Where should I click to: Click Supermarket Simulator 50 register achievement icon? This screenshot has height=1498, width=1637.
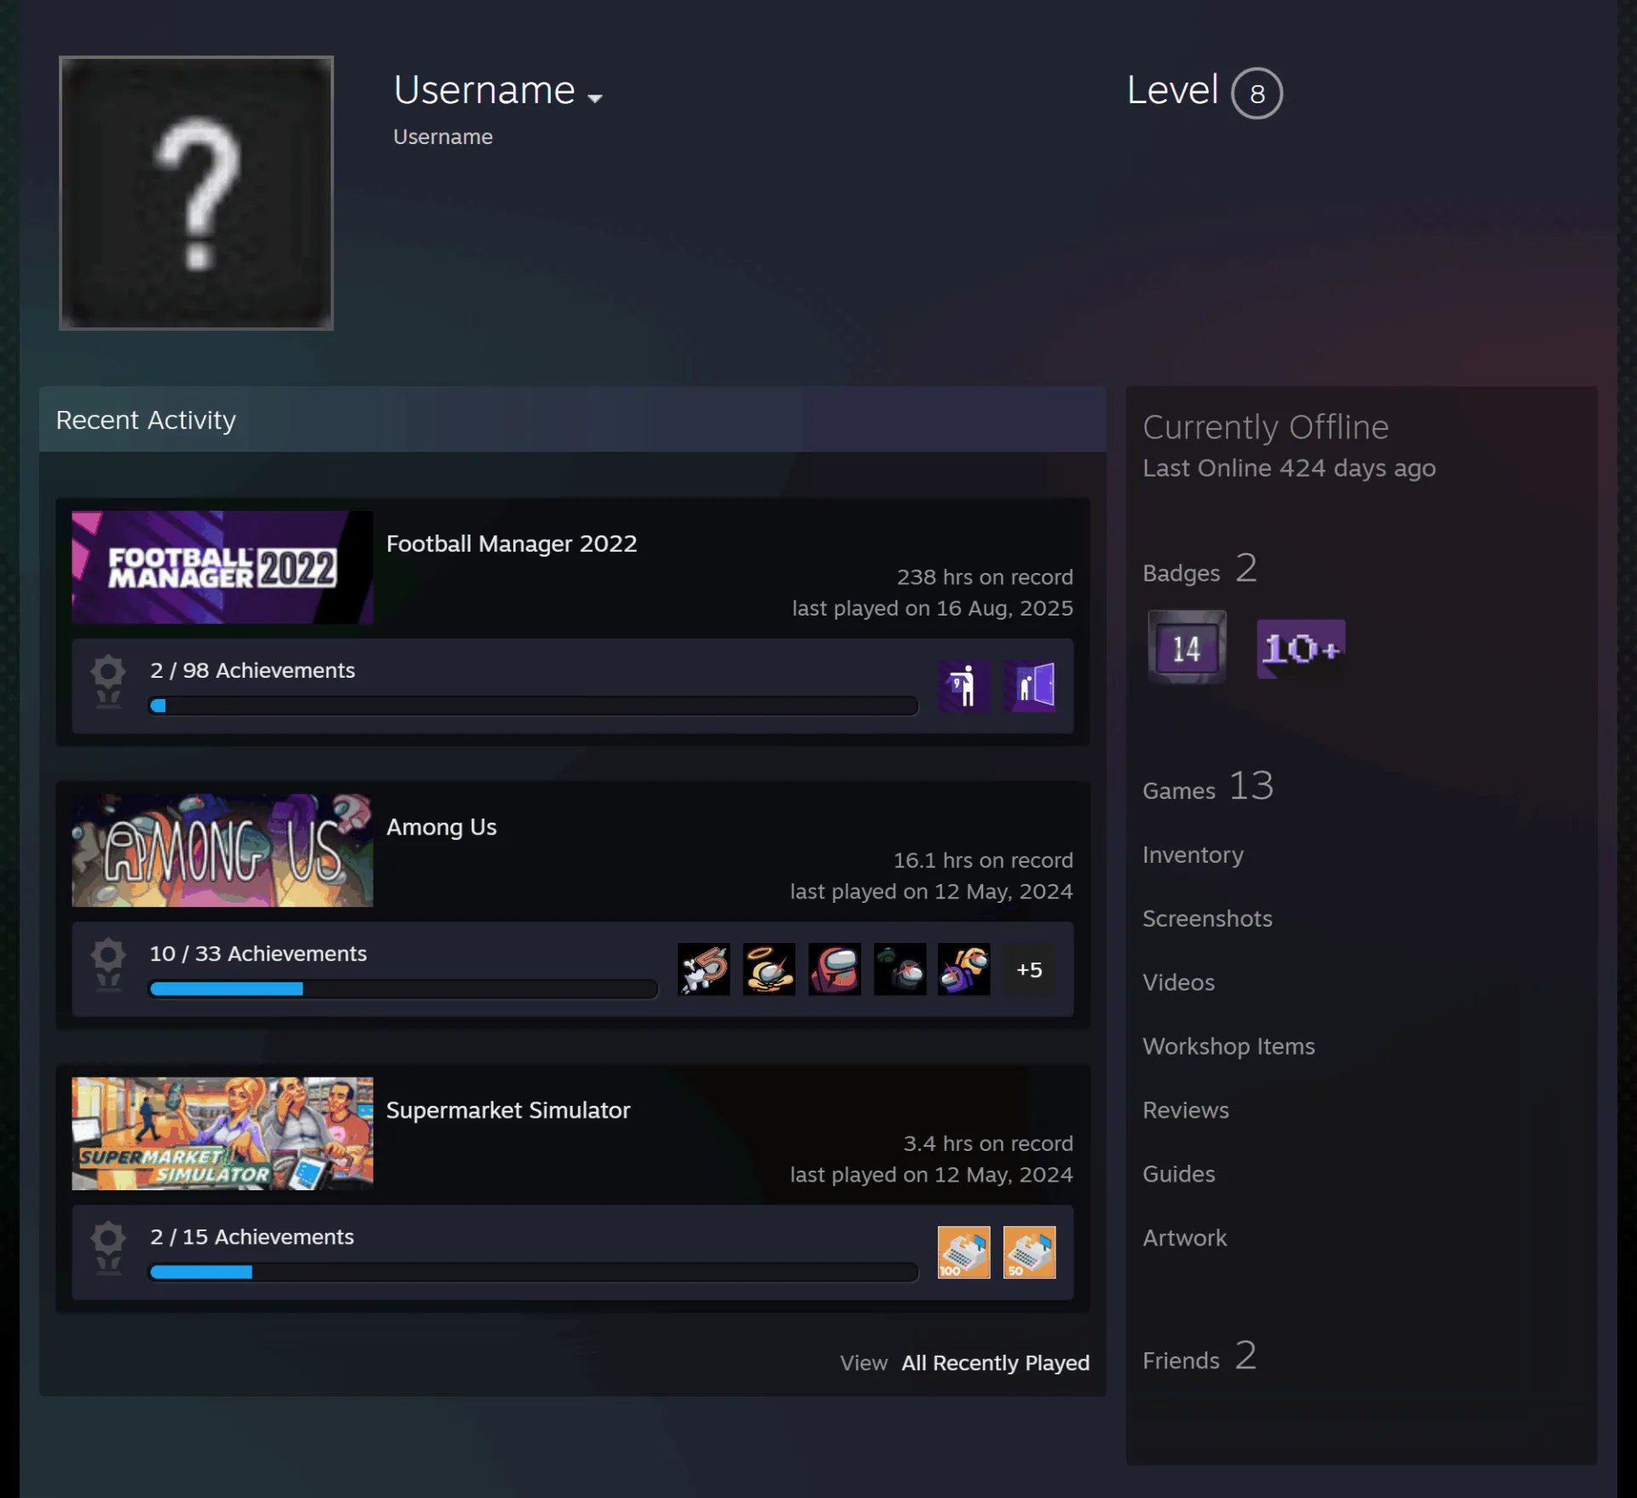point(1029,1252)
